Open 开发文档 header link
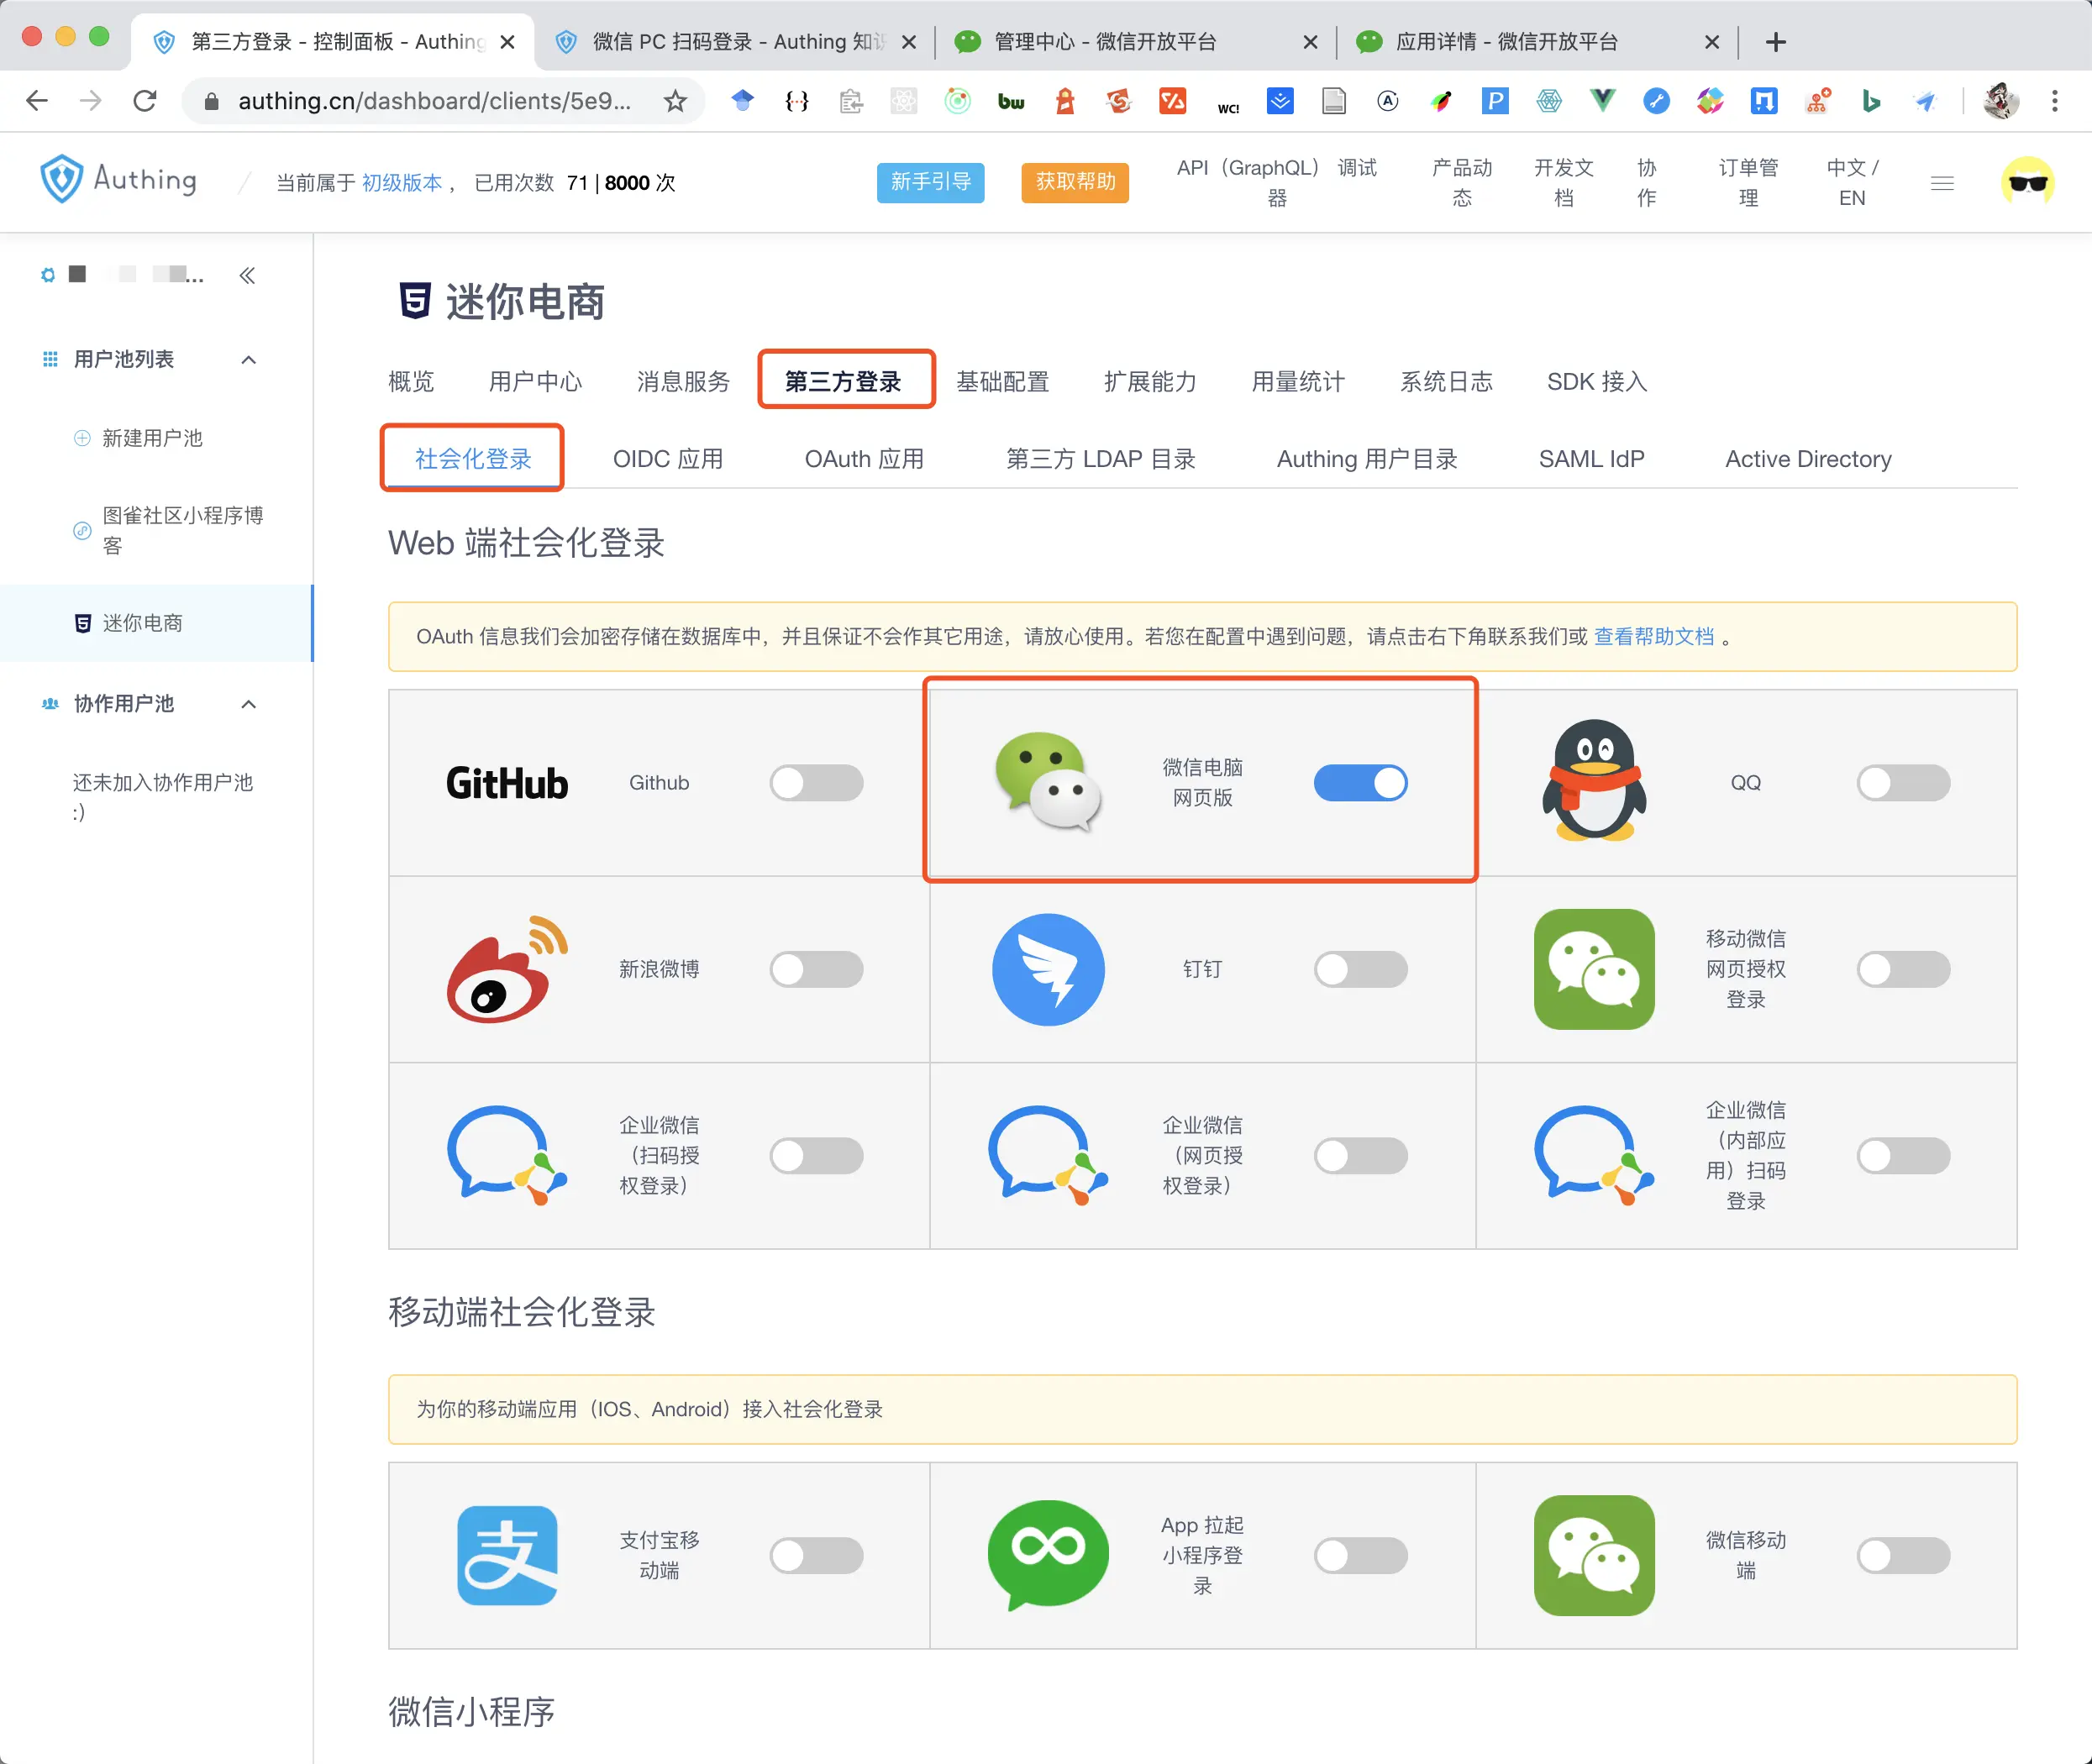2092x1764 pixels. click(x=1564, y=182)
